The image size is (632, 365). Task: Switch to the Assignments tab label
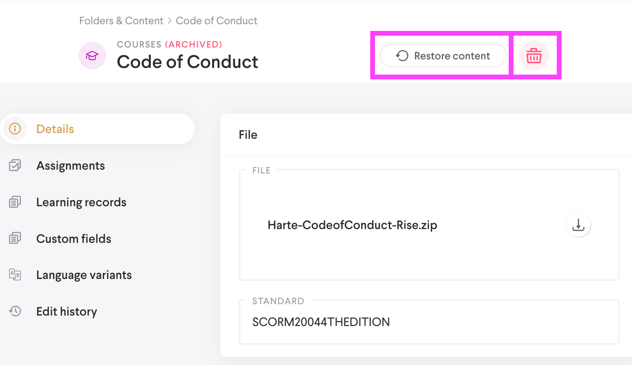point(70,165)
